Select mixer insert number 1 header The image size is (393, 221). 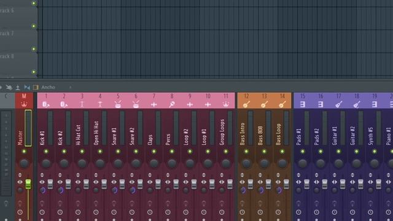pyautogui.click(x=46, y=101)
